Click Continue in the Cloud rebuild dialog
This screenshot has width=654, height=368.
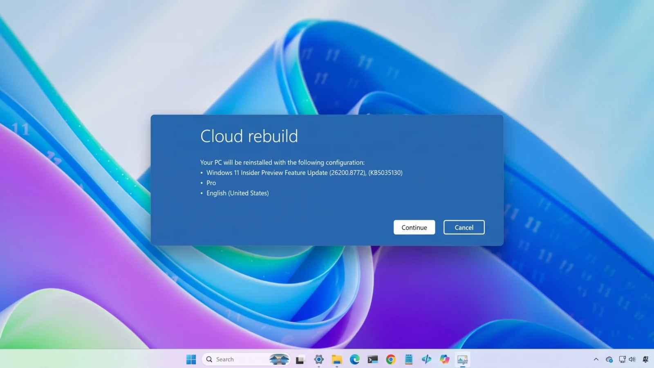tap(414, 227)
